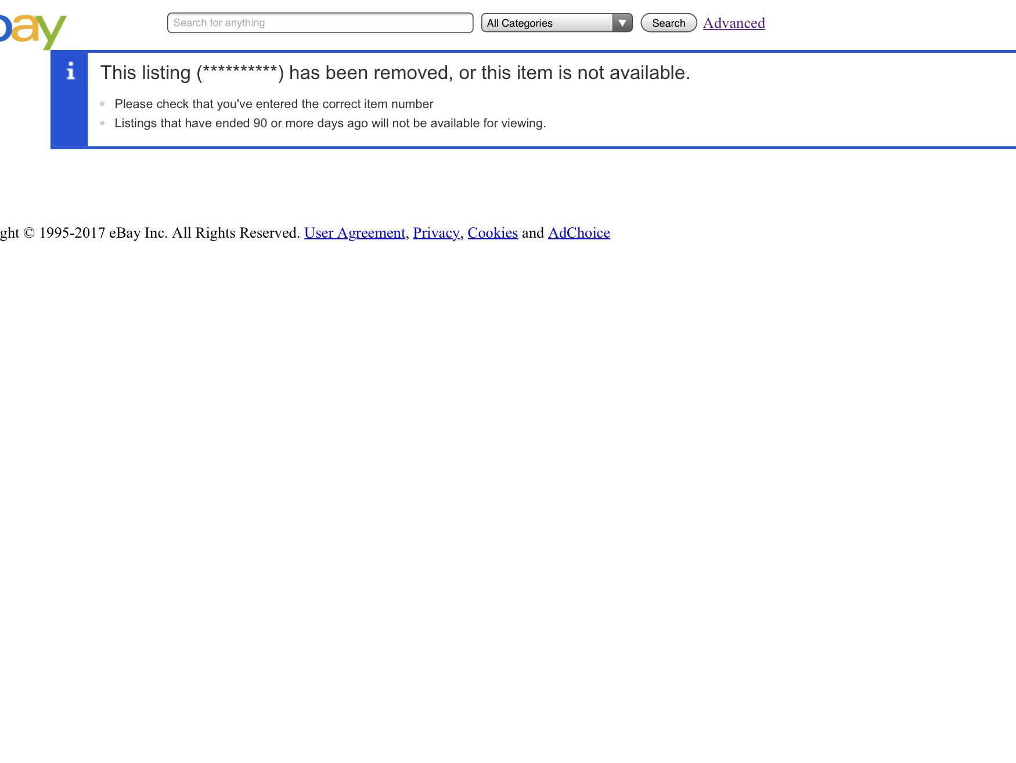1016x763 pixels.
Task: Open the Privacy link
Action: pos(436,232)
